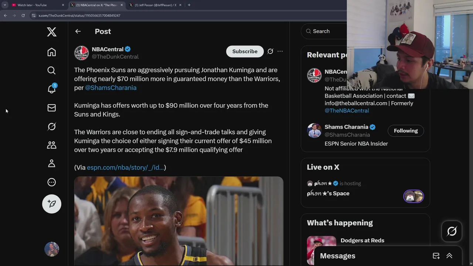The width and height of the screenshot is (473, 266).
Task: Switch to the NBACentral on X tab
Action: 96,5
